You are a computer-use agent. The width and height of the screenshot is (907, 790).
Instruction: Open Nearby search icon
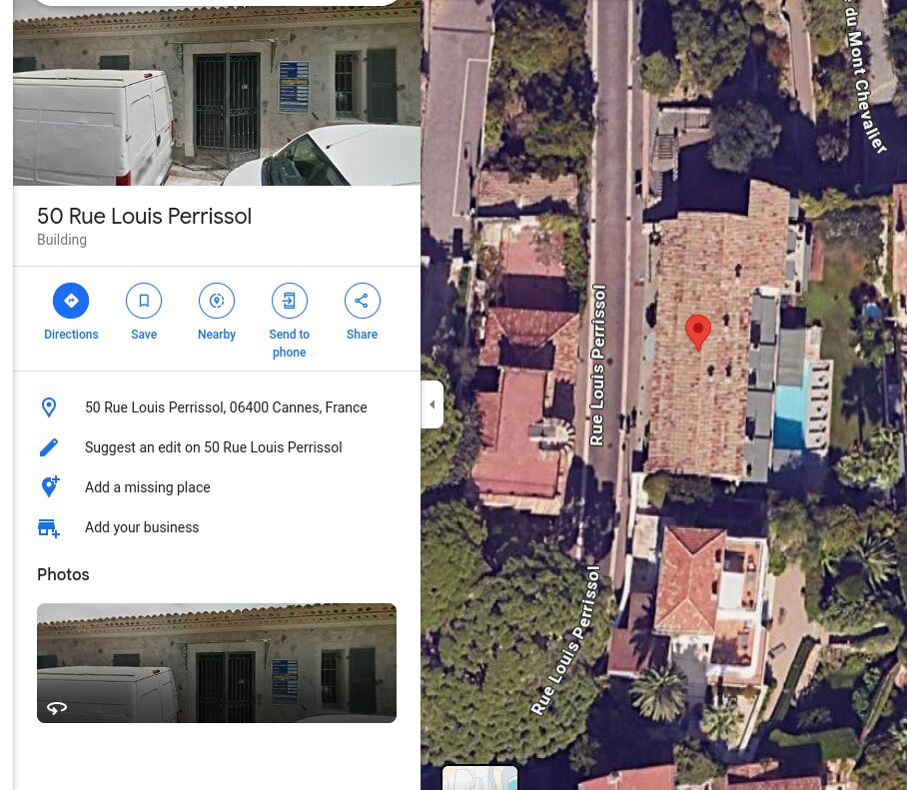click(x=217, y=301)
